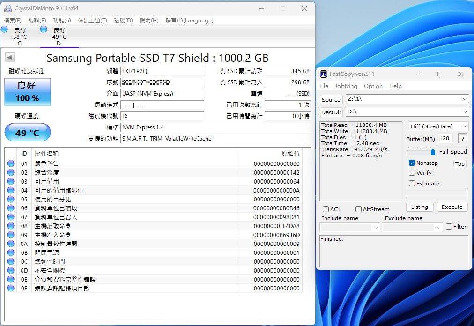This screenshot has height=326, width=474.
Task: Open the Include name dropdown
Action: [x=376, y=227]
